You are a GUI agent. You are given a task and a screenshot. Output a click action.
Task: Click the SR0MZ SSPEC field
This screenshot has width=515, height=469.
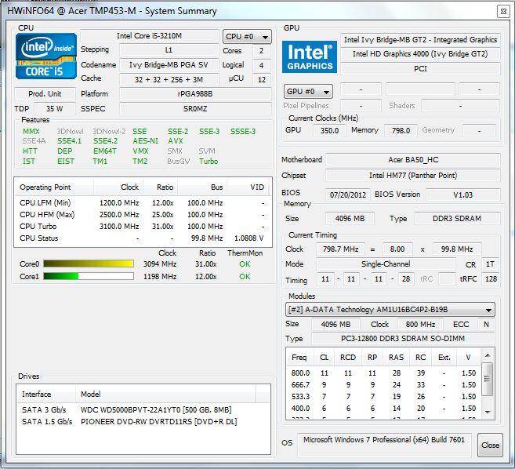(195, 108)
